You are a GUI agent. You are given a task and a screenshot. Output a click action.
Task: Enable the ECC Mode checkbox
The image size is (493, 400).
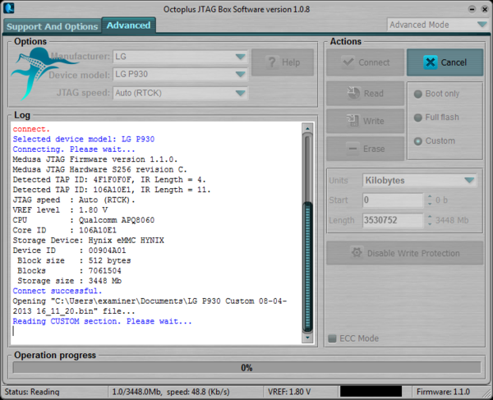click(333, 338)
